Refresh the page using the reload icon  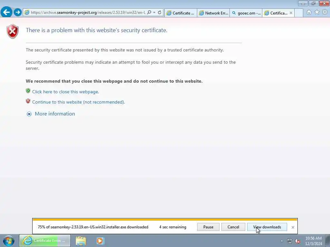pos(160,13)
